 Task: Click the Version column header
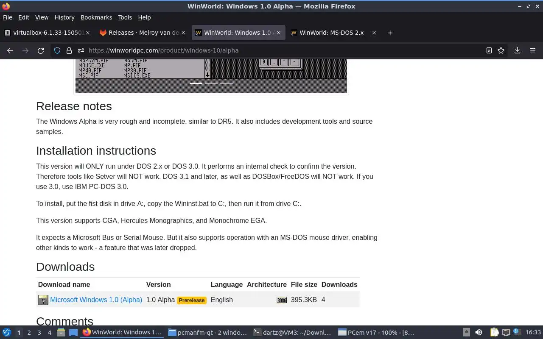coord(158,284)
